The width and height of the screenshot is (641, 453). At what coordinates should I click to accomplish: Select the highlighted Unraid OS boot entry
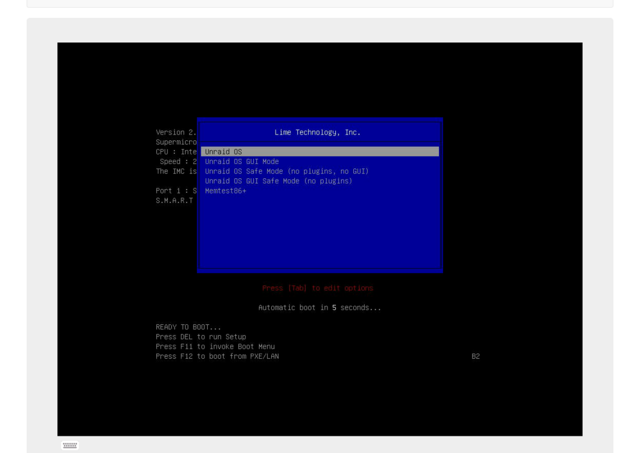320,152
